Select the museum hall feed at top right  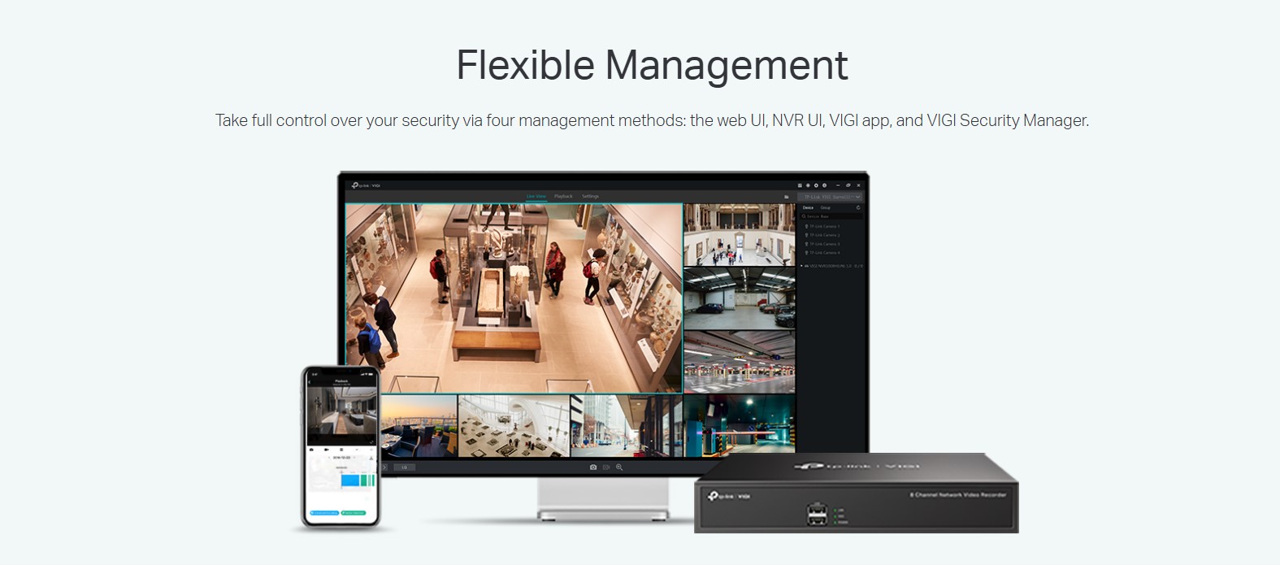click(739, 235)
